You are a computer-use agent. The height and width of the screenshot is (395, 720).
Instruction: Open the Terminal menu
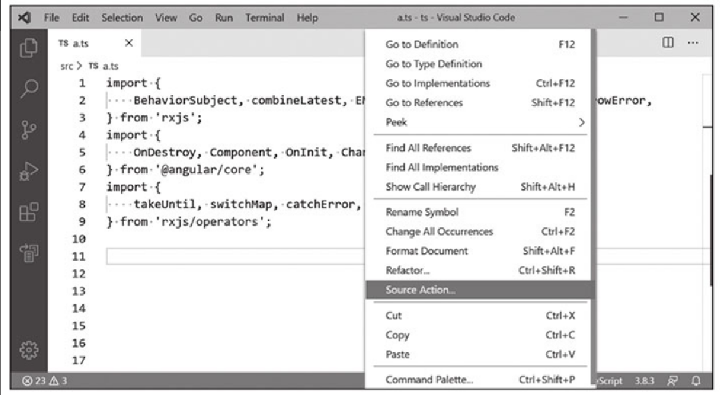265,17
